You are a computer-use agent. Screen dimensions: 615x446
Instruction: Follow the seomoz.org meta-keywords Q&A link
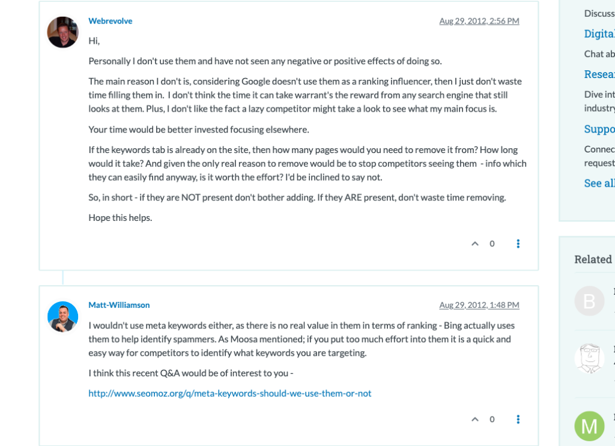(x=230, y=394)
